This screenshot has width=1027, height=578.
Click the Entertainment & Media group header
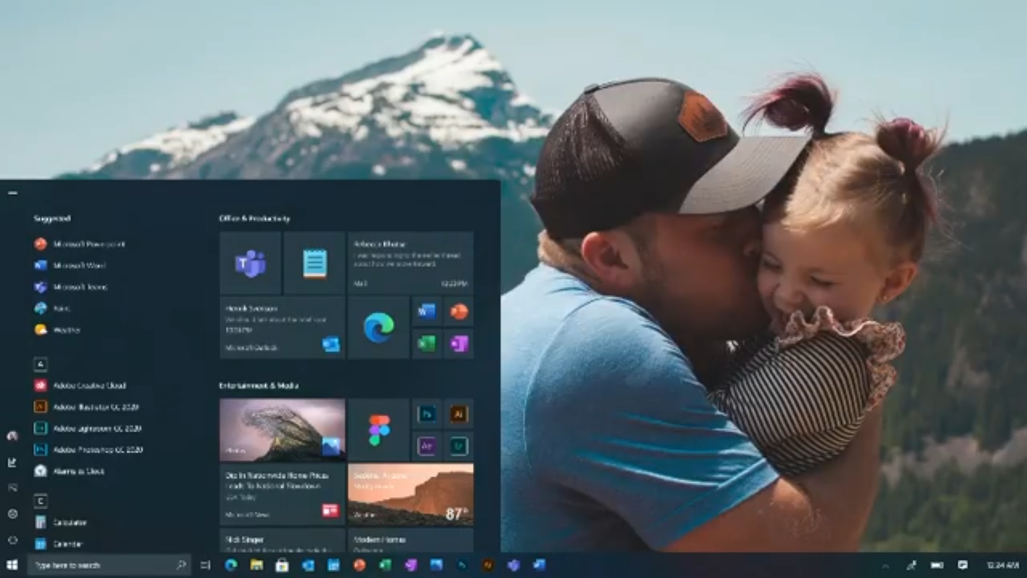point(259,385)
